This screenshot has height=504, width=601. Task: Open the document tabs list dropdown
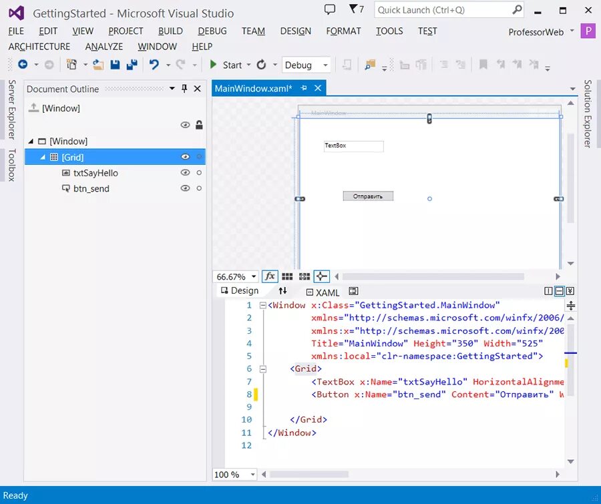click(573, 89)
